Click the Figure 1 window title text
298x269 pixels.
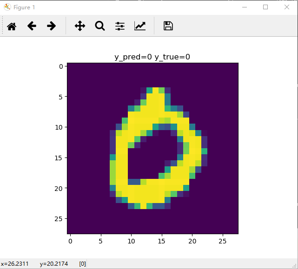point(24,7)
